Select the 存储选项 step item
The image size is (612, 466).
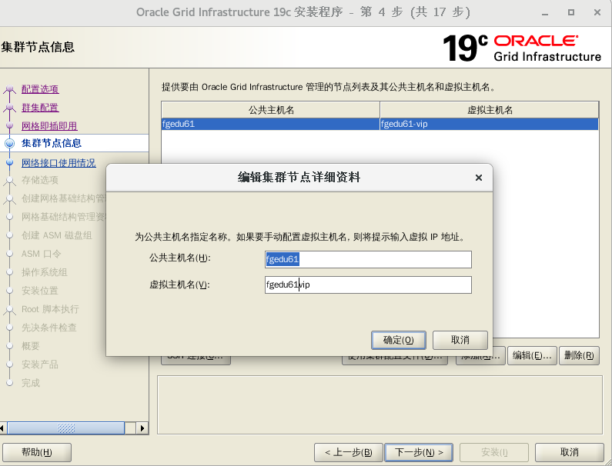[40, 180]
